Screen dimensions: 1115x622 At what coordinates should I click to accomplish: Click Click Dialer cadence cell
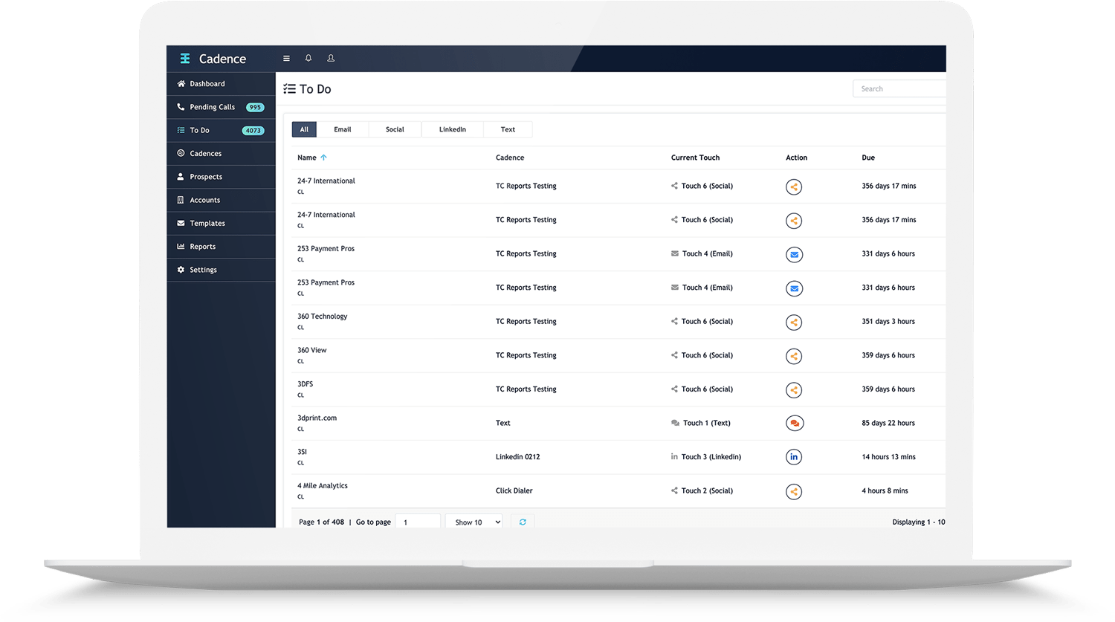pyautogui.click(x=514, y=491)
